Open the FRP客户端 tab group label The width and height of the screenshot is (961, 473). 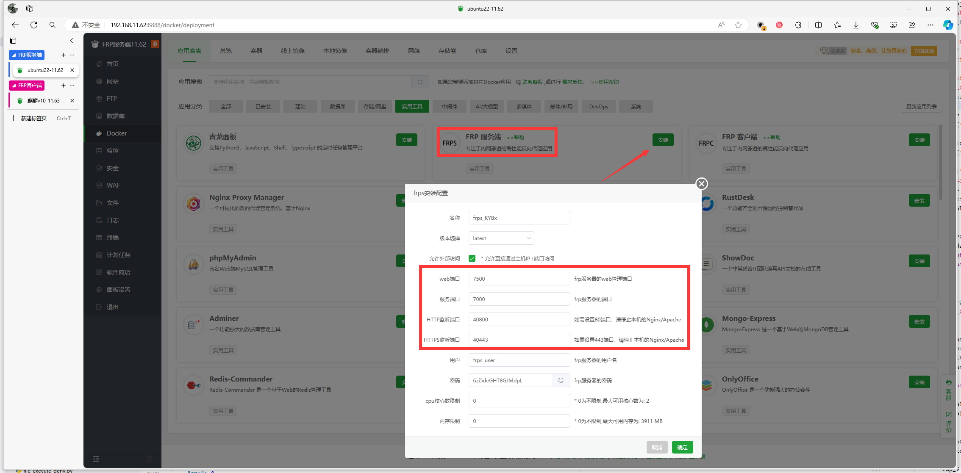pos(27,86)
